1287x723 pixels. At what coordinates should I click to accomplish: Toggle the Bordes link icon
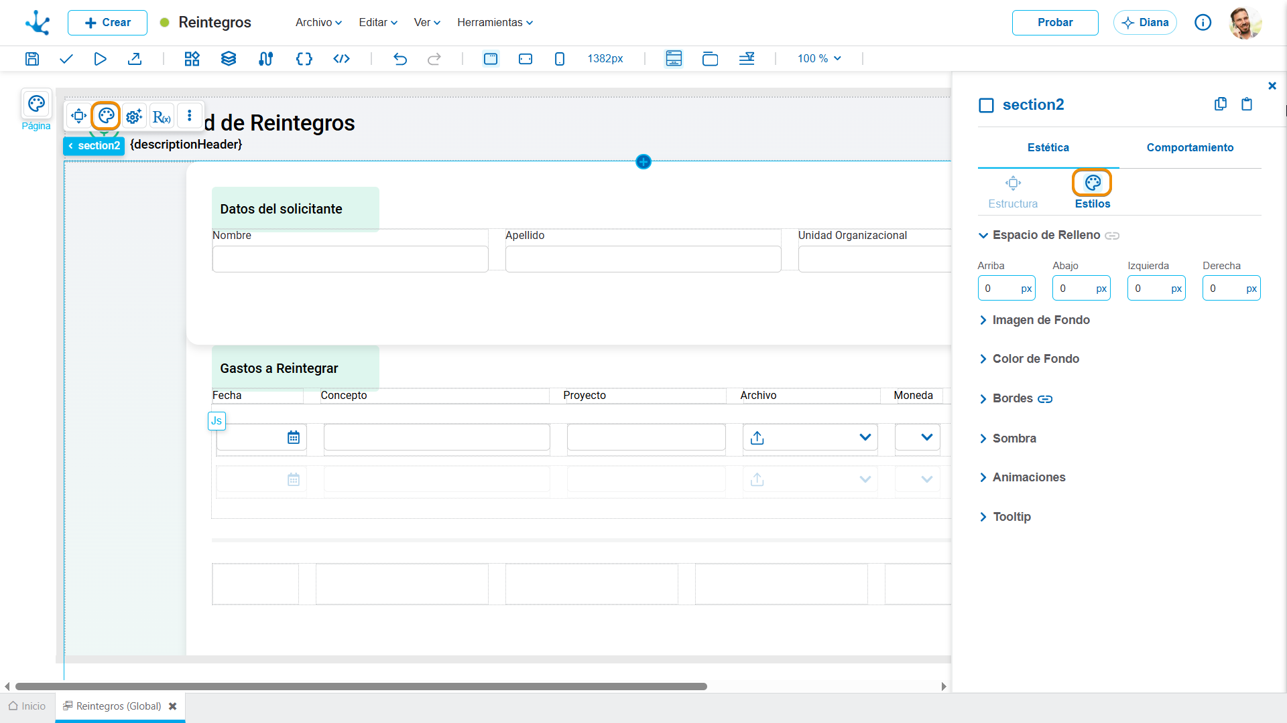1045,399
